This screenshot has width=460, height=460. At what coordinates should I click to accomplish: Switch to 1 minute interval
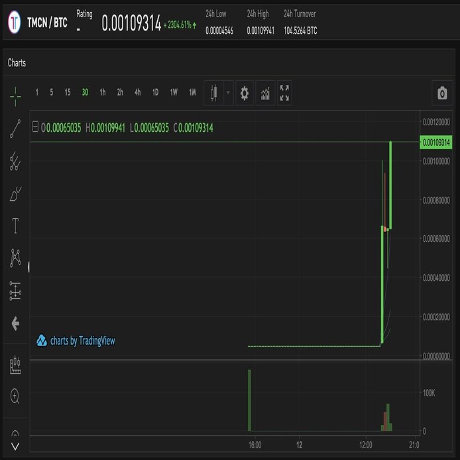(37, 92)
